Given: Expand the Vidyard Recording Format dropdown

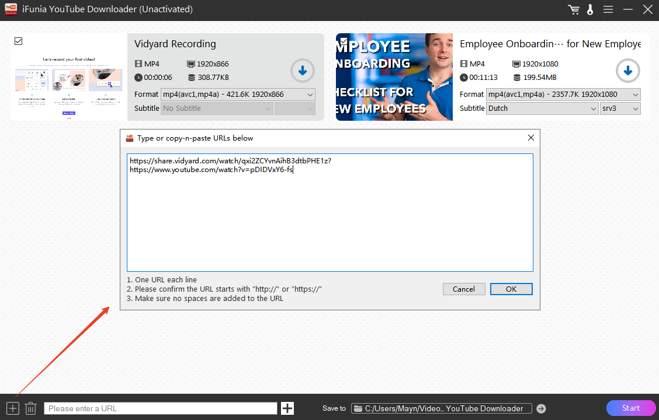Looking at the screenshot, I should (238, 94).
